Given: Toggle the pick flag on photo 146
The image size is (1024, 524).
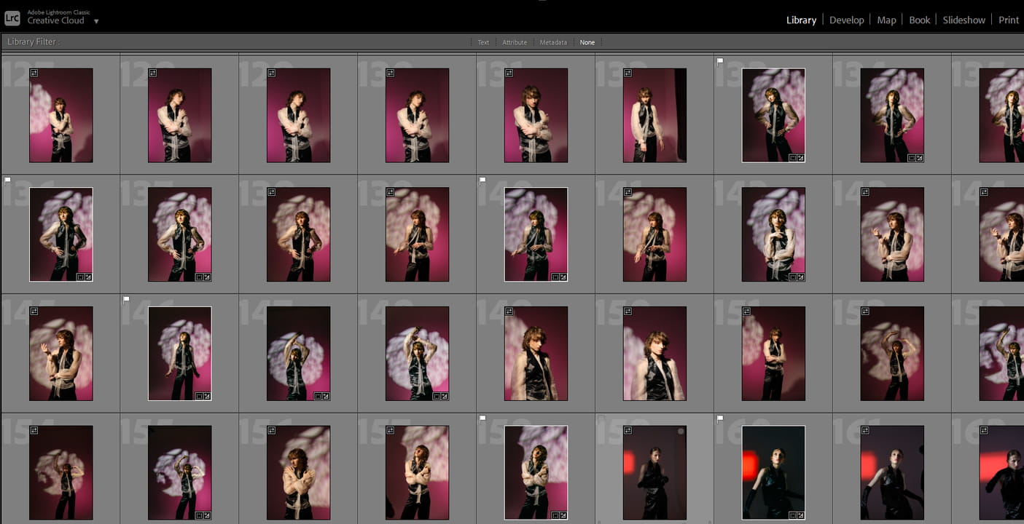Looking at the screenshot, I should coord(126,299).
